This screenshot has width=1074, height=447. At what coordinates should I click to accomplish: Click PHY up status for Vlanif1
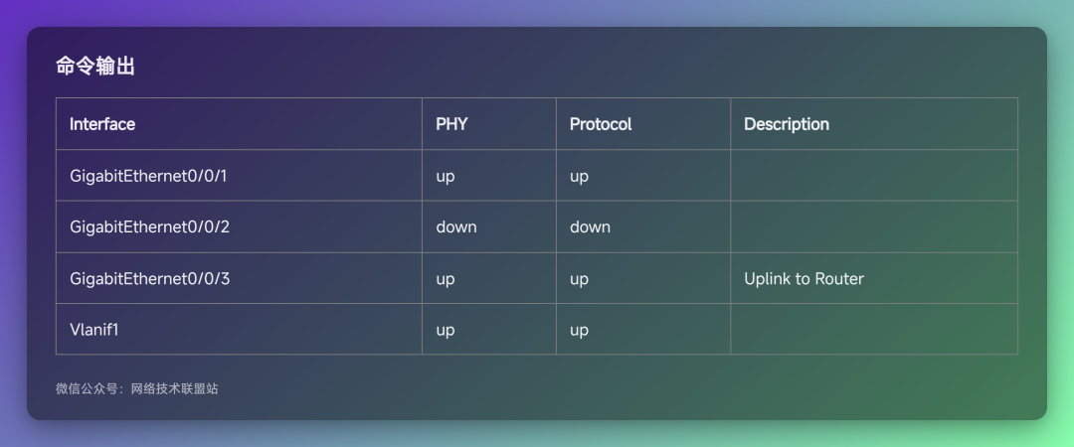click(446, 331)
